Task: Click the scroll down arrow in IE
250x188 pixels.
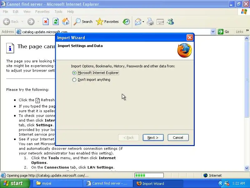Action: (x=247, y=168)
